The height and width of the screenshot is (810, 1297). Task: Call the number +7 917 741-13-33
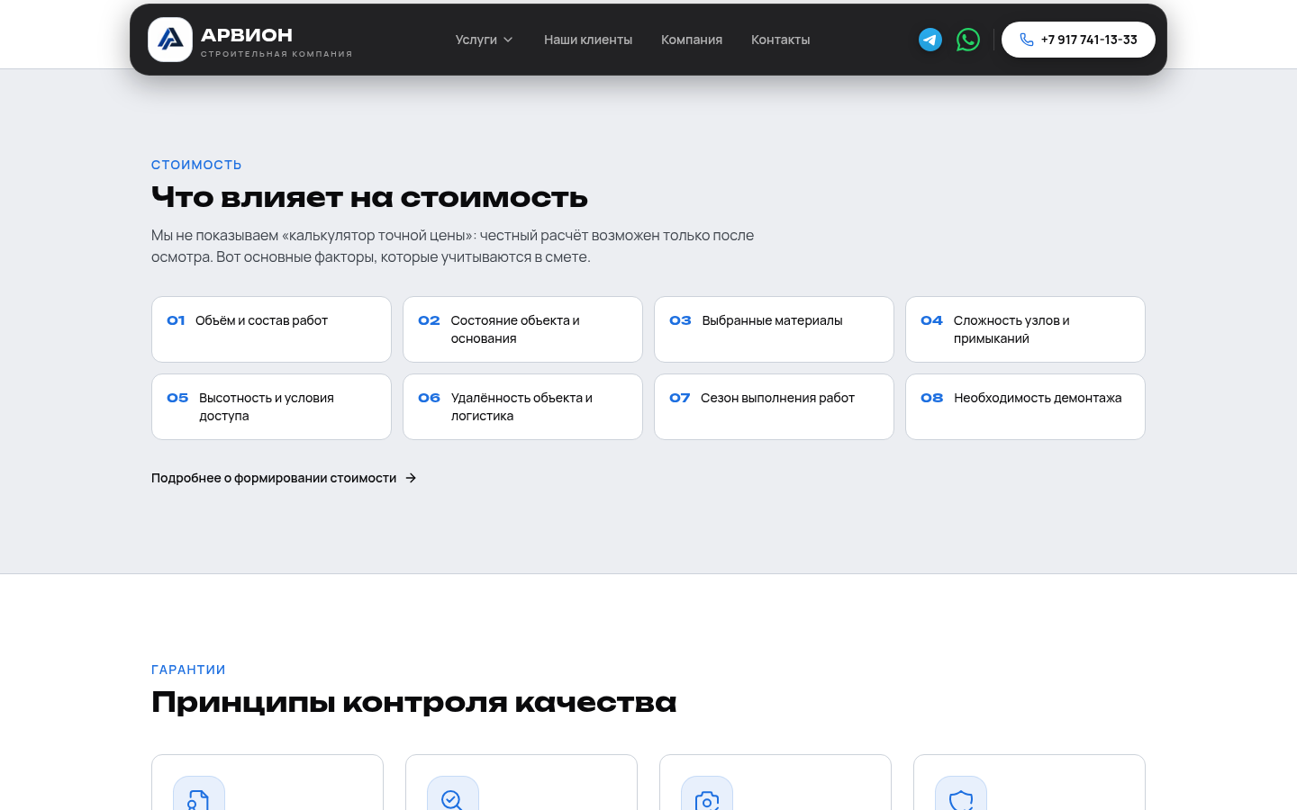pos(1078,40)
